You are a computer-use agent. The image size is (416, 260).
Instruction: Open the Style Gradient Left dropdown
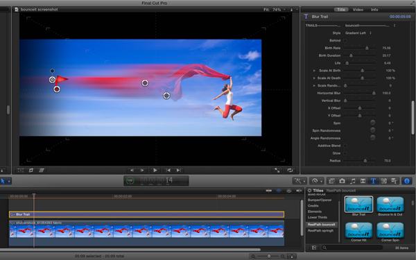[358, 33]
